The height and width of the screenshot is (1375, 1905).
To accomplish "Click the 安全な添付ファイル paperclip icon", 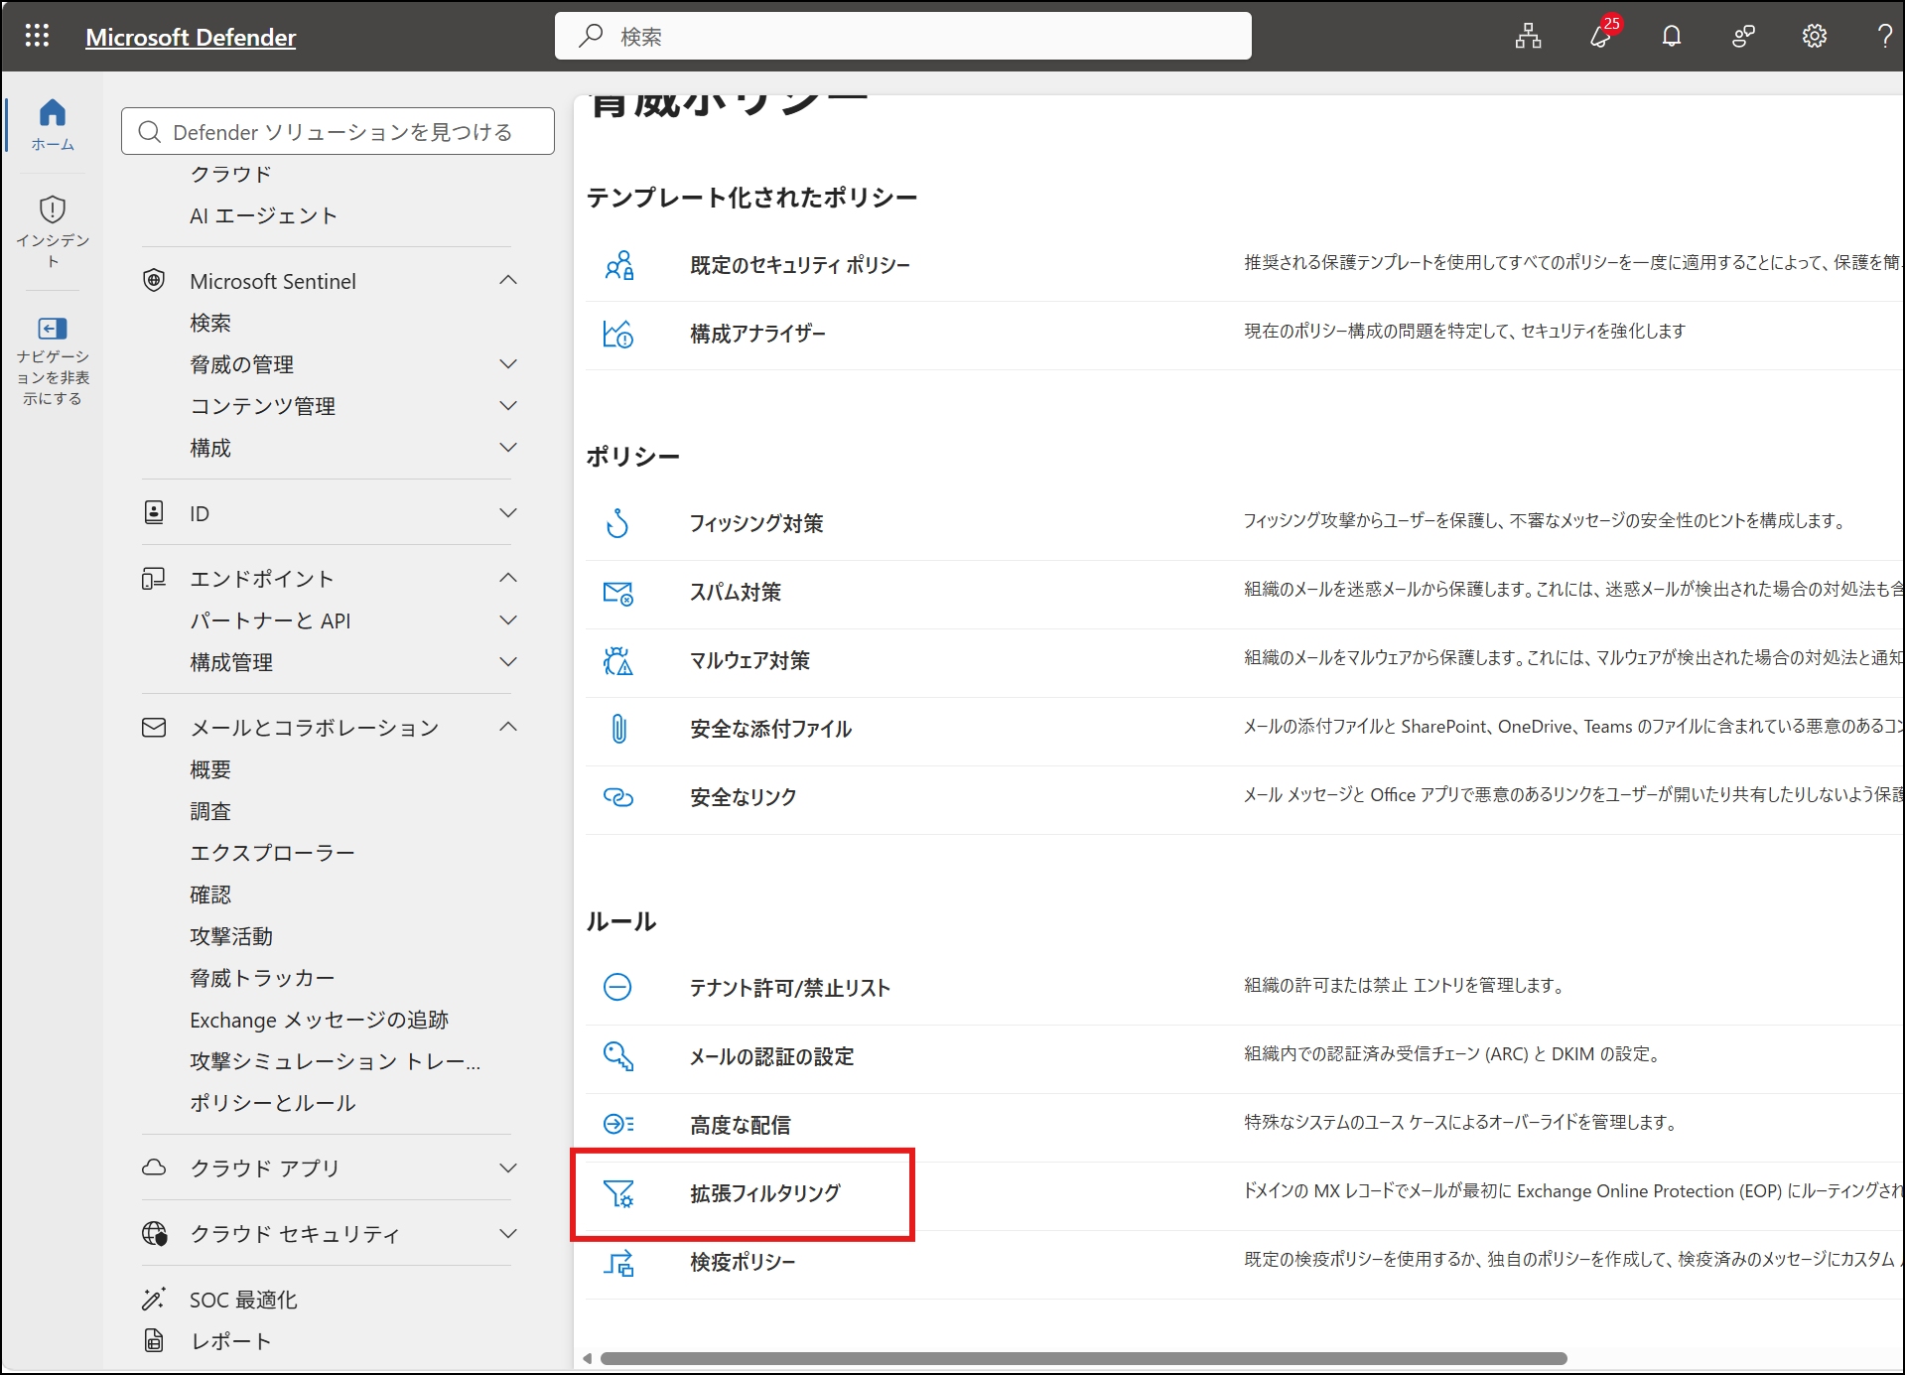I will click(x=618, y=729).
